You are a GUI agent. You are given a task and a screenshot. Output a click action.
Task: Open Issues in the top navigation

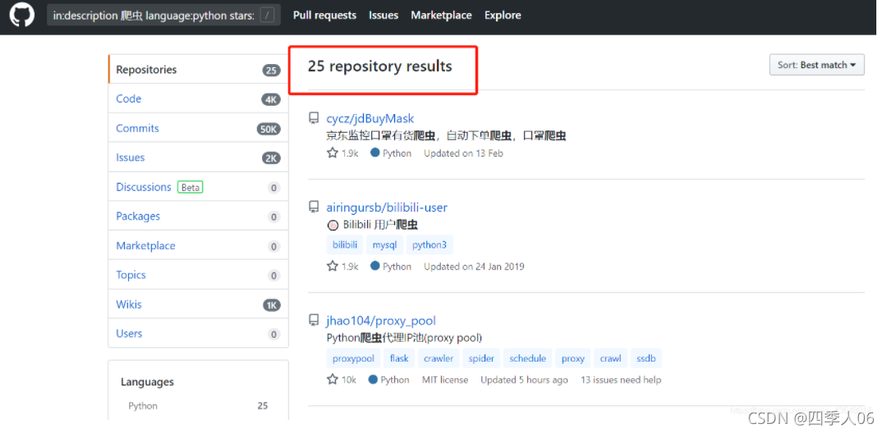pyautogui.click(x=384, y=16)
